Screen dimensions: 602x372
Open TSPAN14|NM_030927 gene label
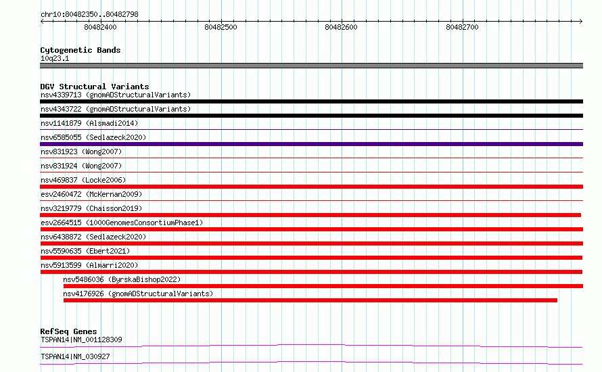click(x=75, y=356)
